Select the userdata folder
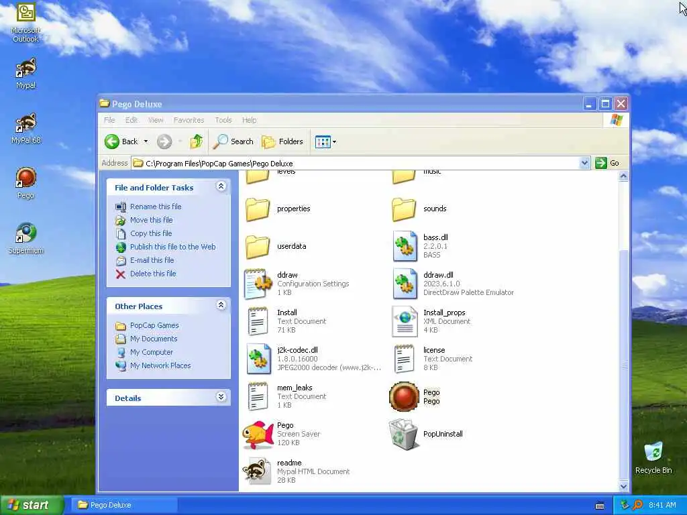Image resolution: width=687 pixels, height=515 pixels. click(x=276, y=246)
